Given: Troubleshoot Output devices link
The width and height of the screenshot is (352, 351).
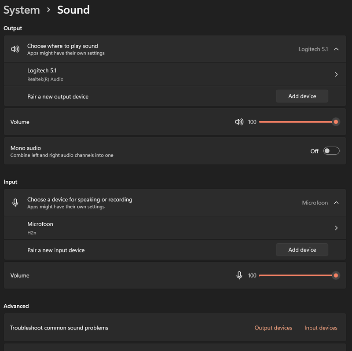Looking at the screenshot, I should pyautogui.click(x=273, y=328).
